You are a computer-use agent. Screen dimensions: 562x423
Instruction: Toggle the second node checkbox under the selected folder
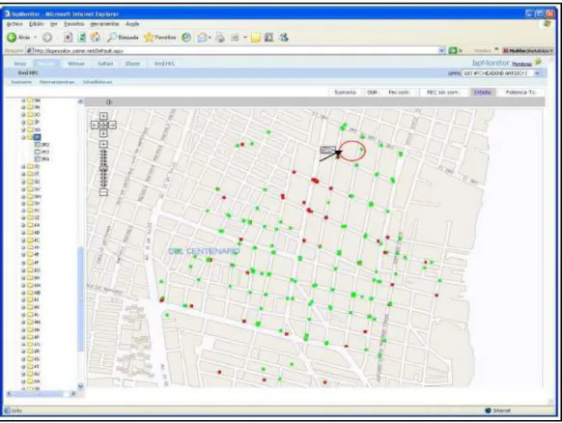pyautogui.click(x=37, y=152)
